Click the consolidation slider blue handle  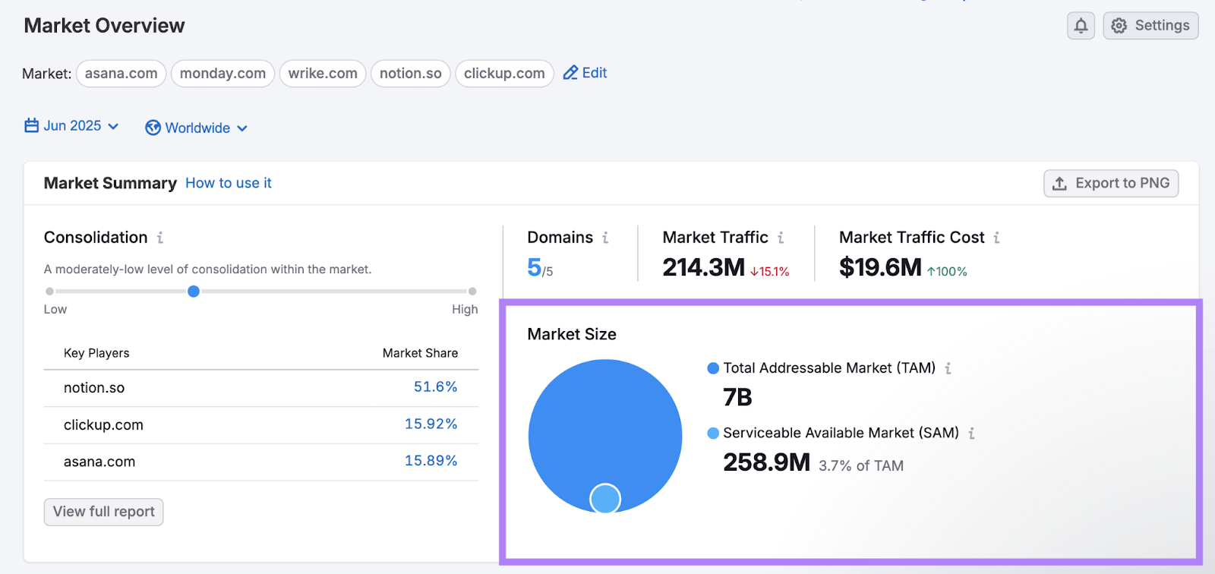[194, 292]
